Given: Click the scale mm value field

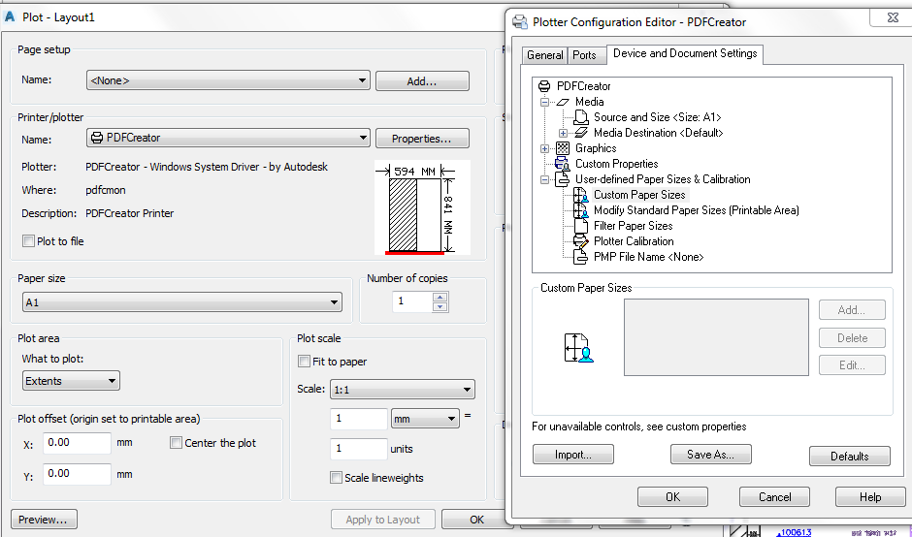Looking at the screenshot, I should (358, 419).
